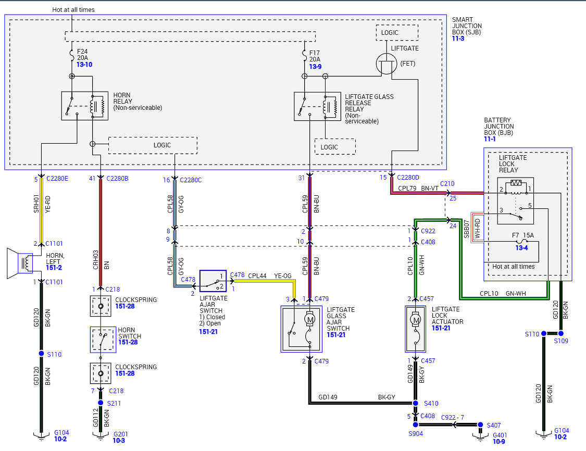Open the 10-3 link under G201
Screen dimensions: 586x451
coord(118,441)
